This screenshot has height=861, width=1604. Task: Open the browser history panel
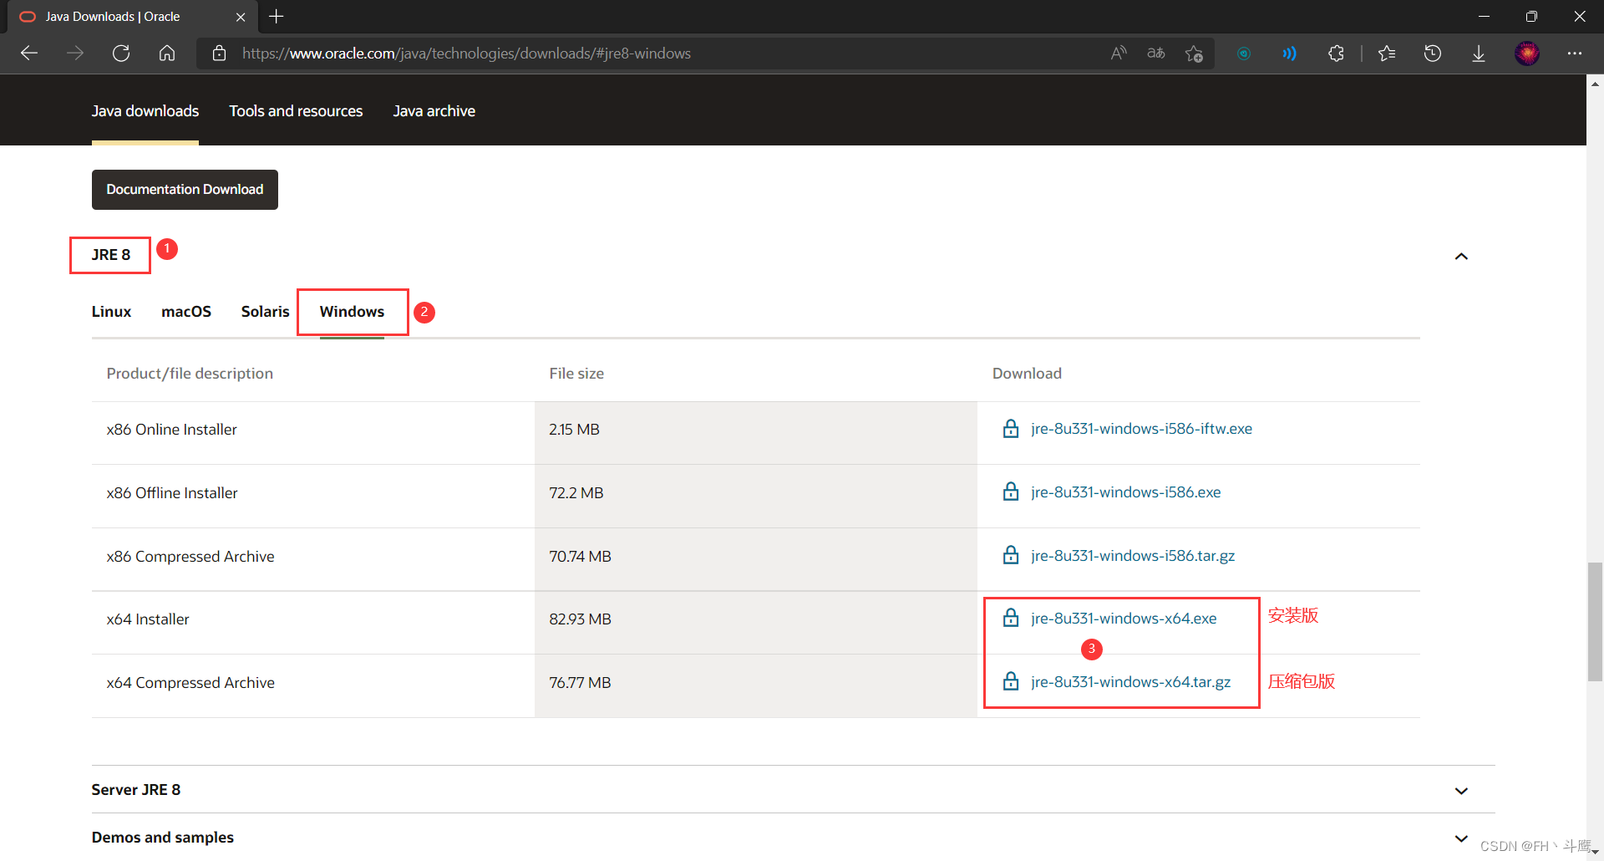[1433, 53]
